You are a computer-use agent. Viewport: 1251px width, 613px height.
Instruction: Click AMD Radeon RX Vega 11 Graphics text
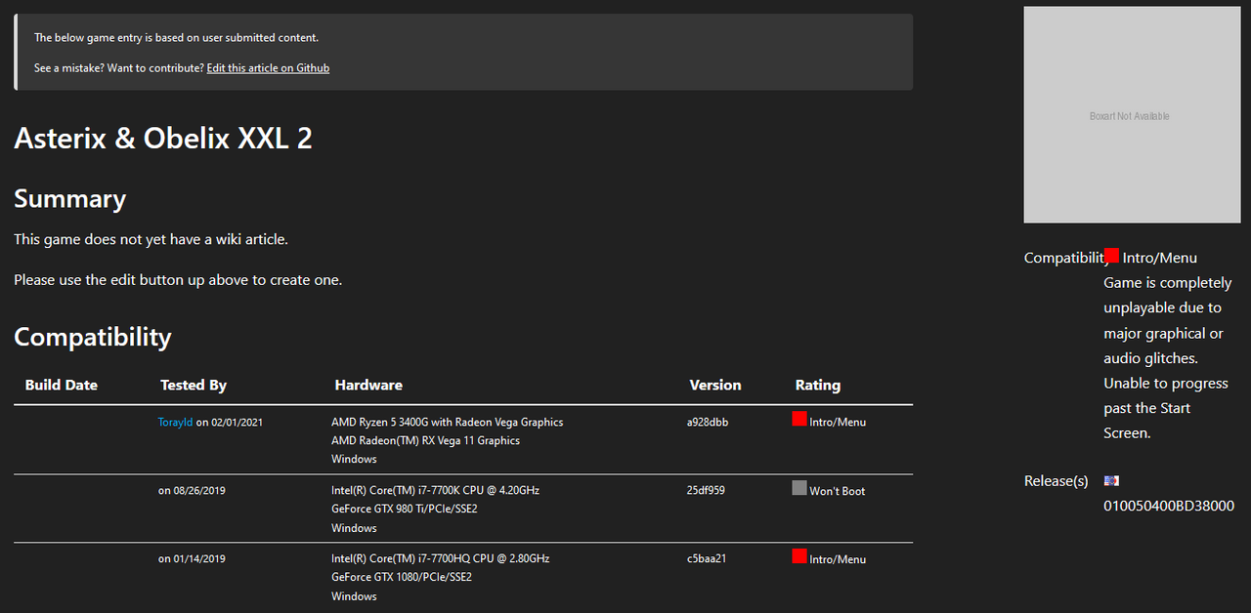(426, 440)
